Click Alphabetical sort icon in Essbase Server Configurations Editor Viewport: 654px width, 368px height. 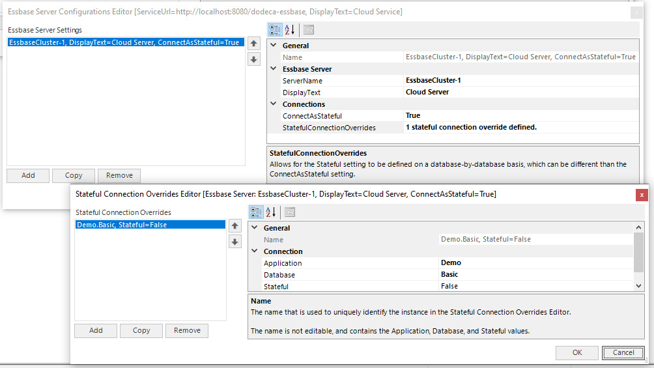click(290, 30)
